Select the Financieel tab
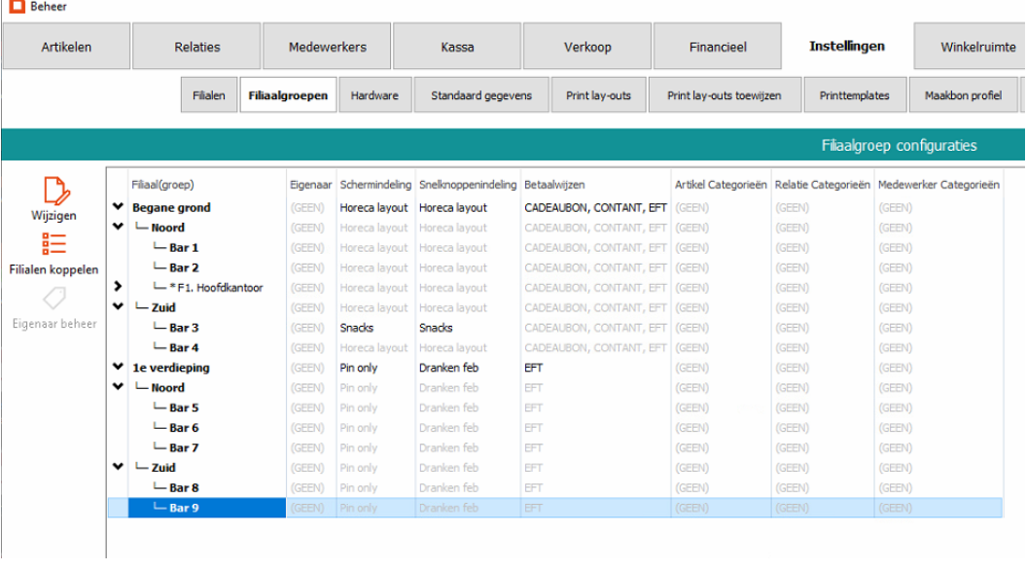Viewport: 1026px width, 570px height. (718, 47)
